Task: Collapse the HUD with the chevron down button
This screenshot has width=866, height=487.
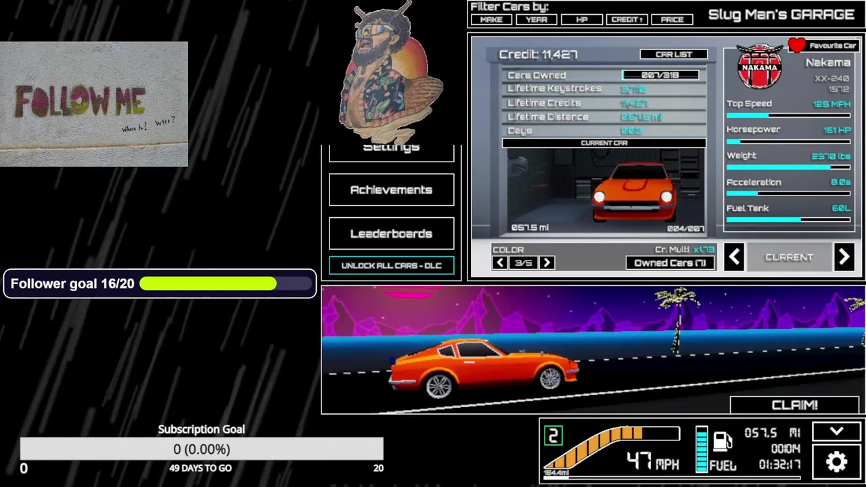Action: (837, 432)
